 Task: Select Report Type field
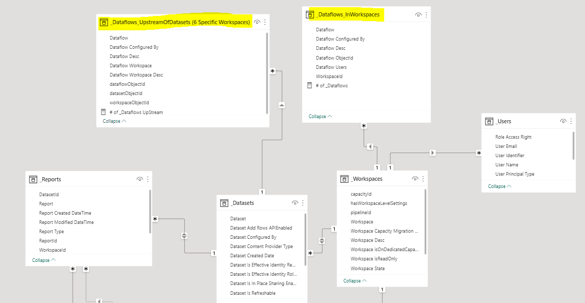pyautogui.click(x=51, y=232)
